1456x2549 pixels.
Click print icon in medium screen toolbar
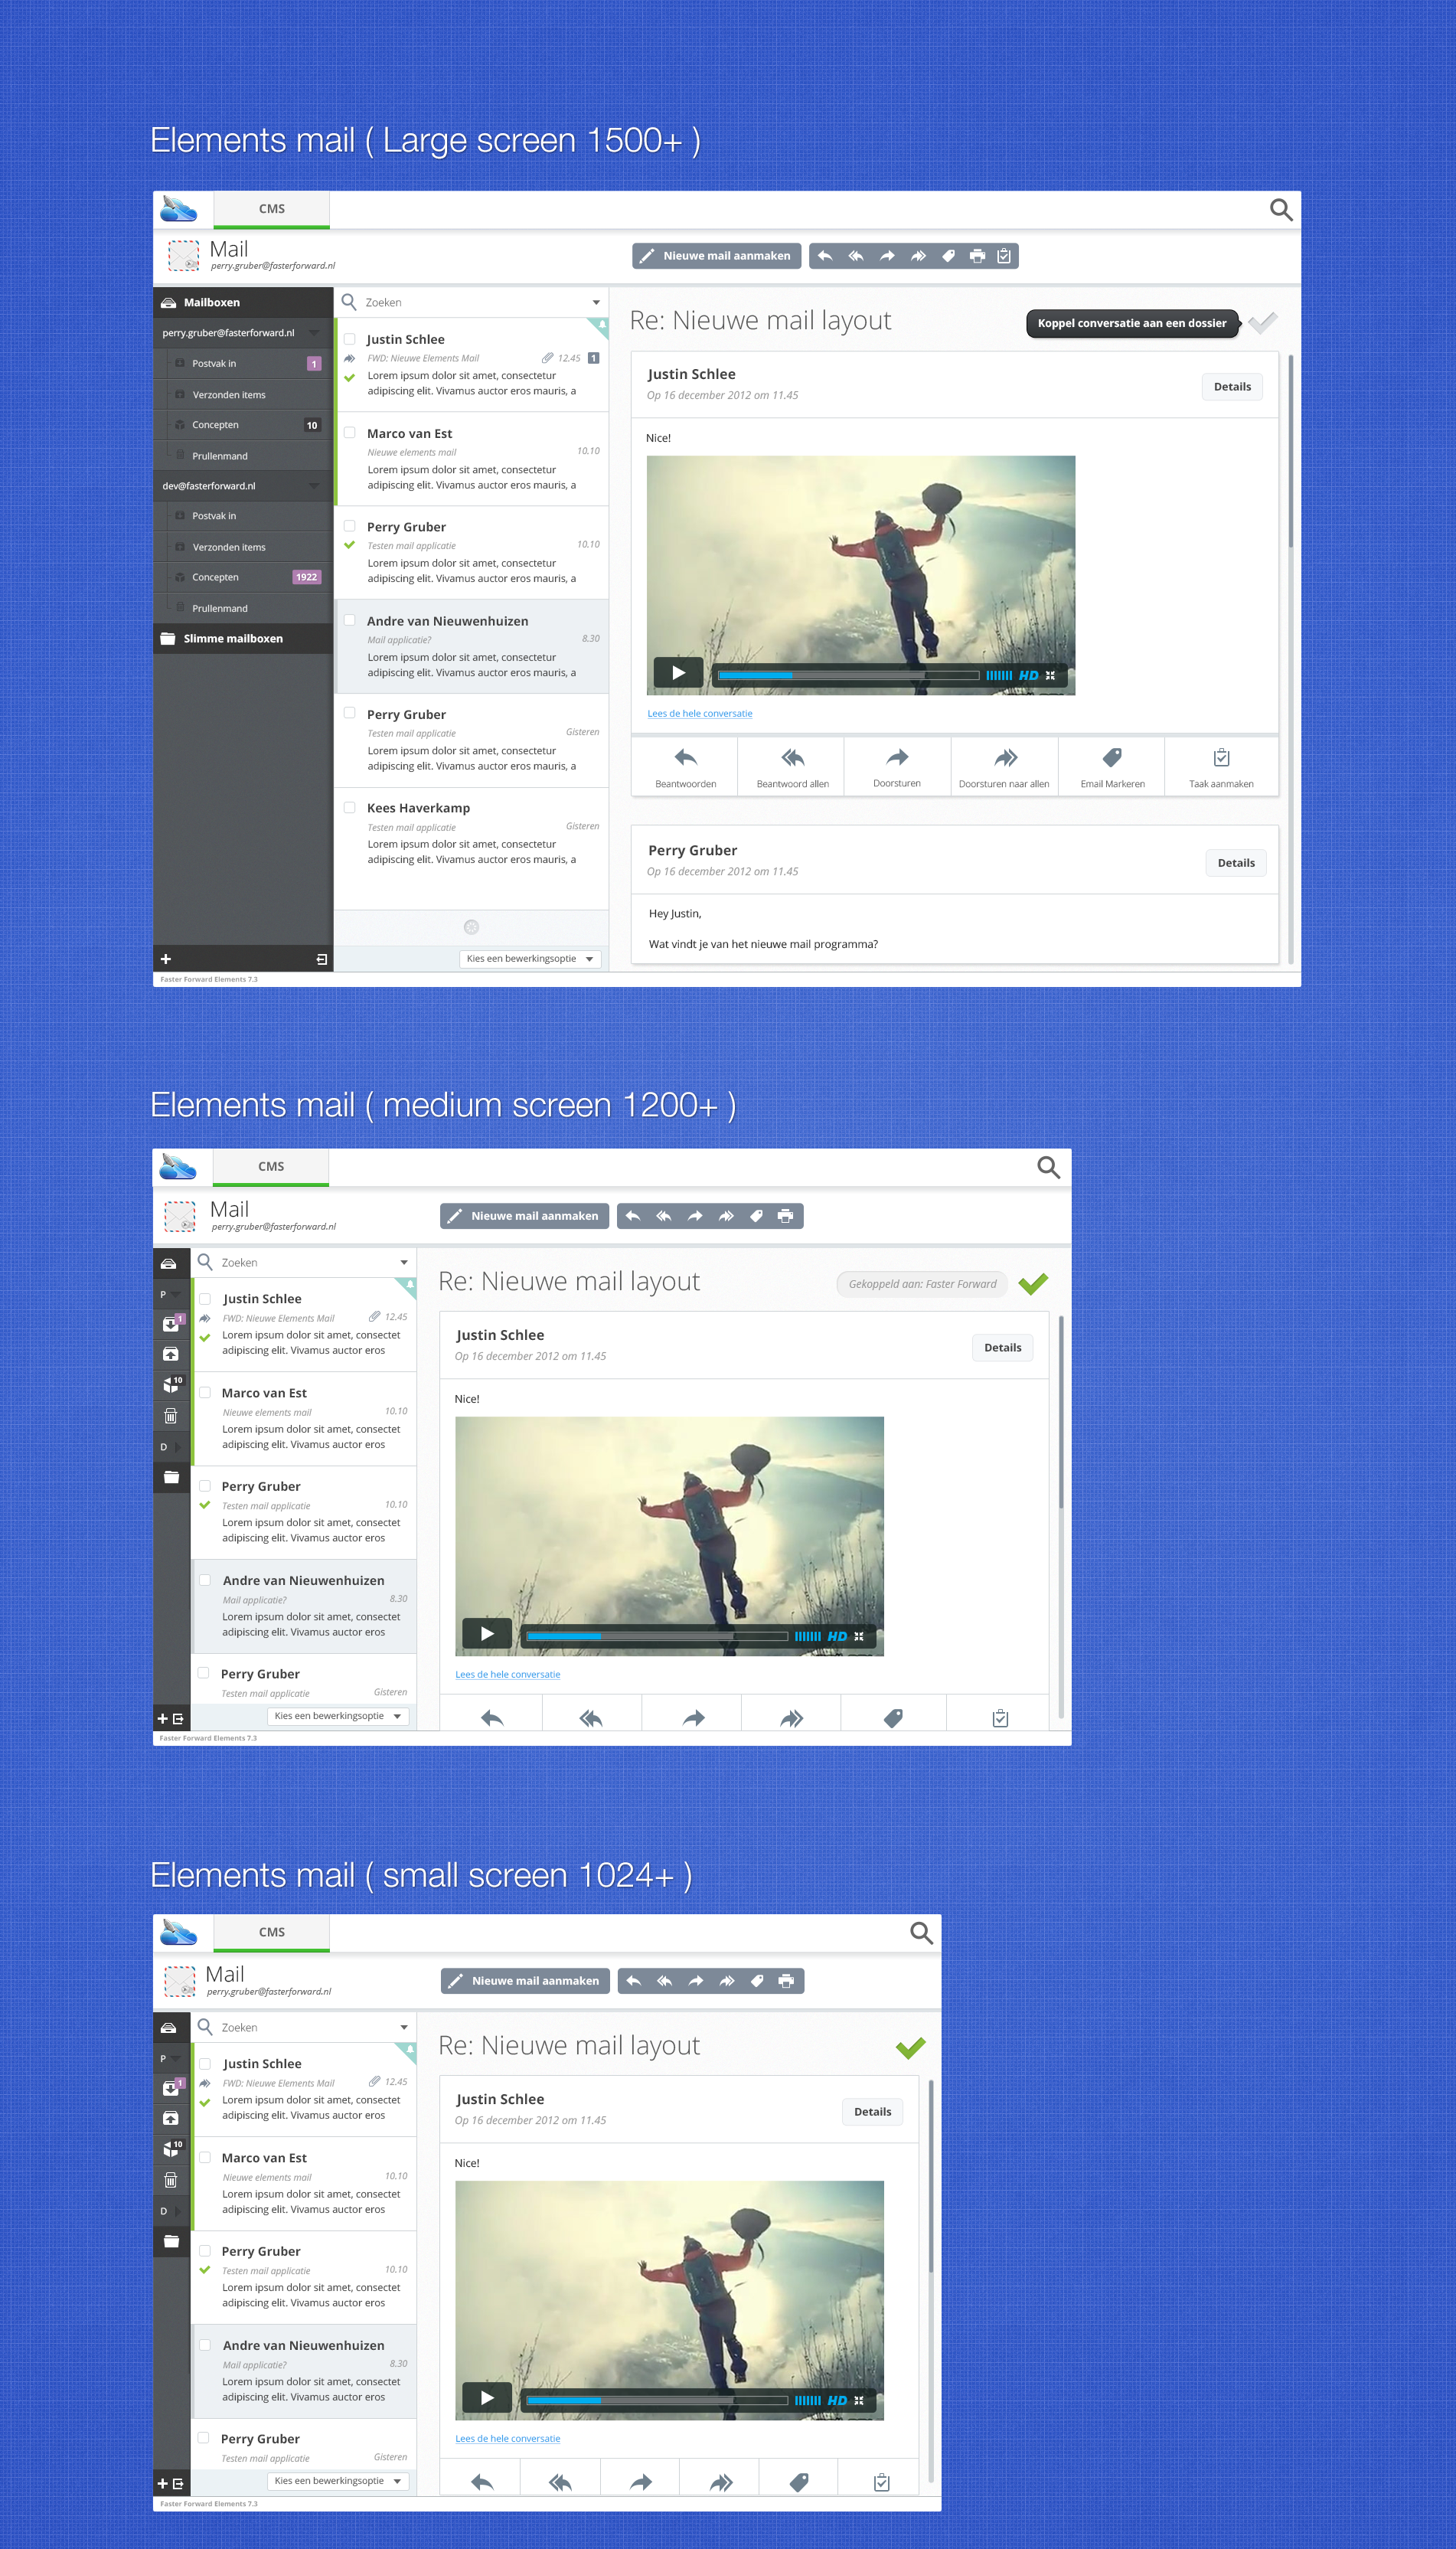point(785,1216)
